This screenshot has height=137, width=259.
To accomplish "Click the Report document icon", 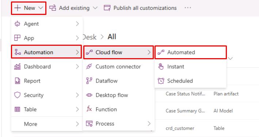I will [x=18, y=81].
